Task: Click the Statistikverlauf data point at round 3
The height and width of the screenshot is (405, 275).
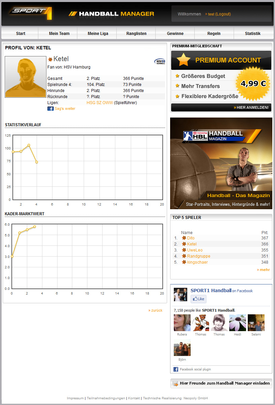Action: tap(29, 145)
